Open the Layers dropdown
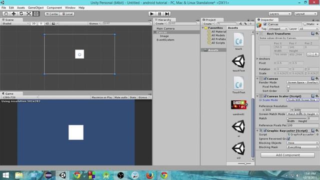 coord(279,14)
